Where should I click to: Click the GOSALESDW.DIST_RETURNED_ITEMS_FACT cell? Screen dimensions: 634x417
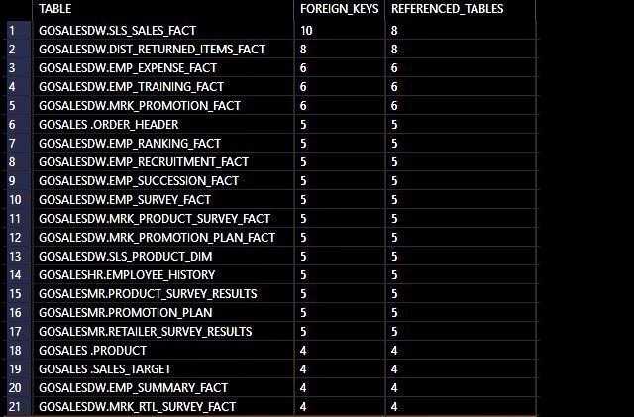point(162,50)
